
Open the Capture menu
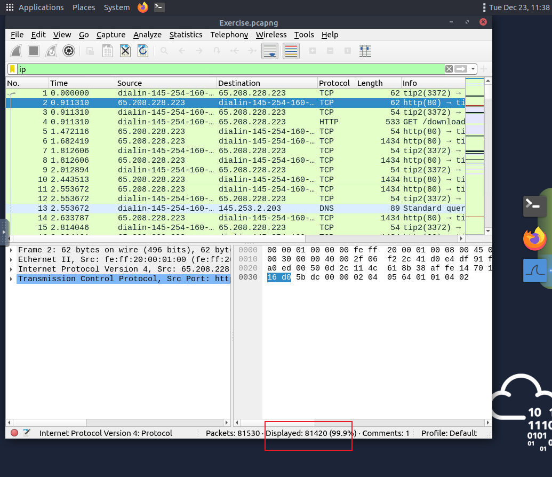click(111, 35)
